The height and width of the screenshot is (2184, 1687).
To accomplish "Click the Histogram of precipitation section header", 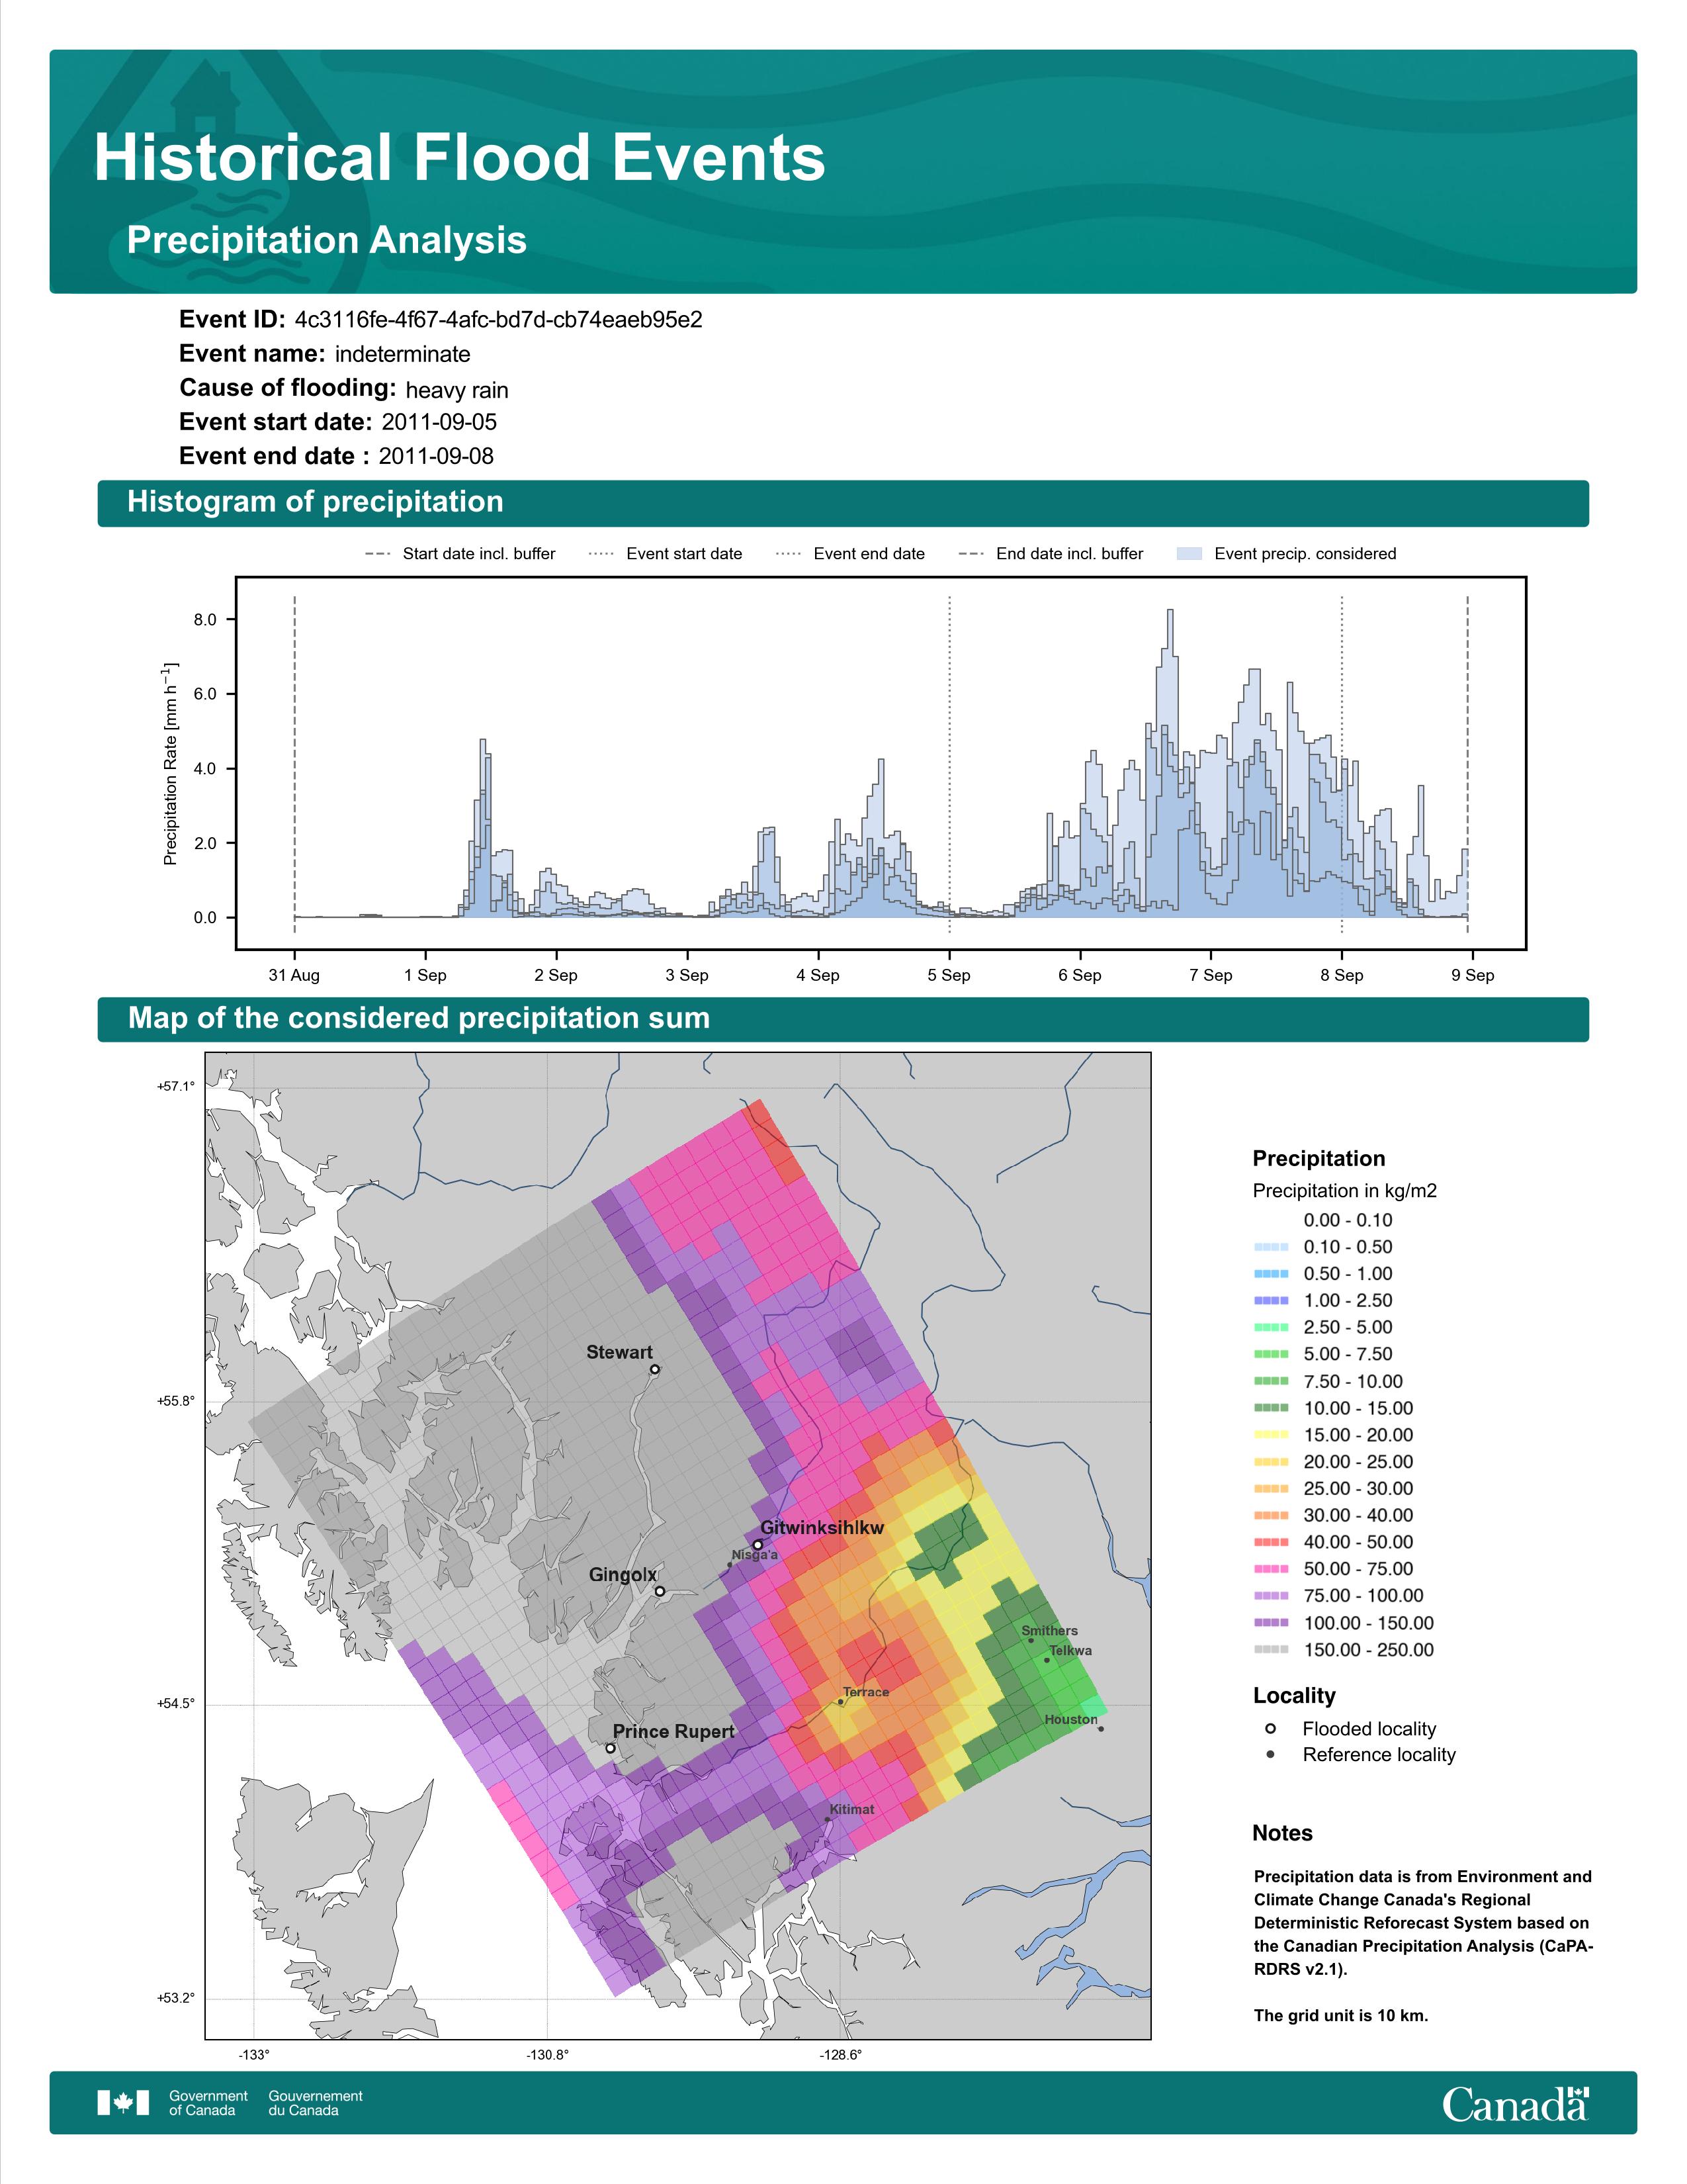I will [x=842, y=503].
